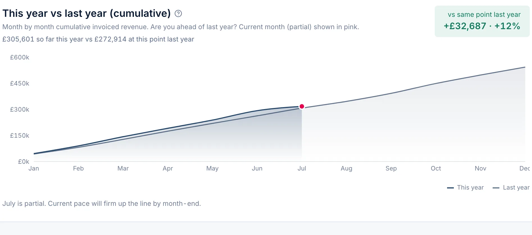Click the Last year legend line swatch

tap(496, 188)
